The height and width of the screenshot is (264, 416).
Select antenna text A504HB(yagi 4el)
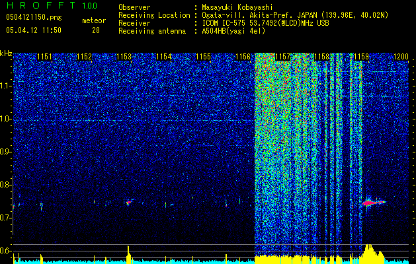233,31
